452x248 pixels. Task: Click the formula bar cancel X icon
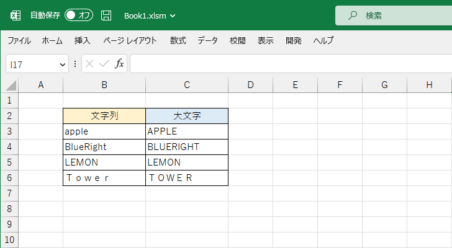pyautogui.click(x=89, y=64)
